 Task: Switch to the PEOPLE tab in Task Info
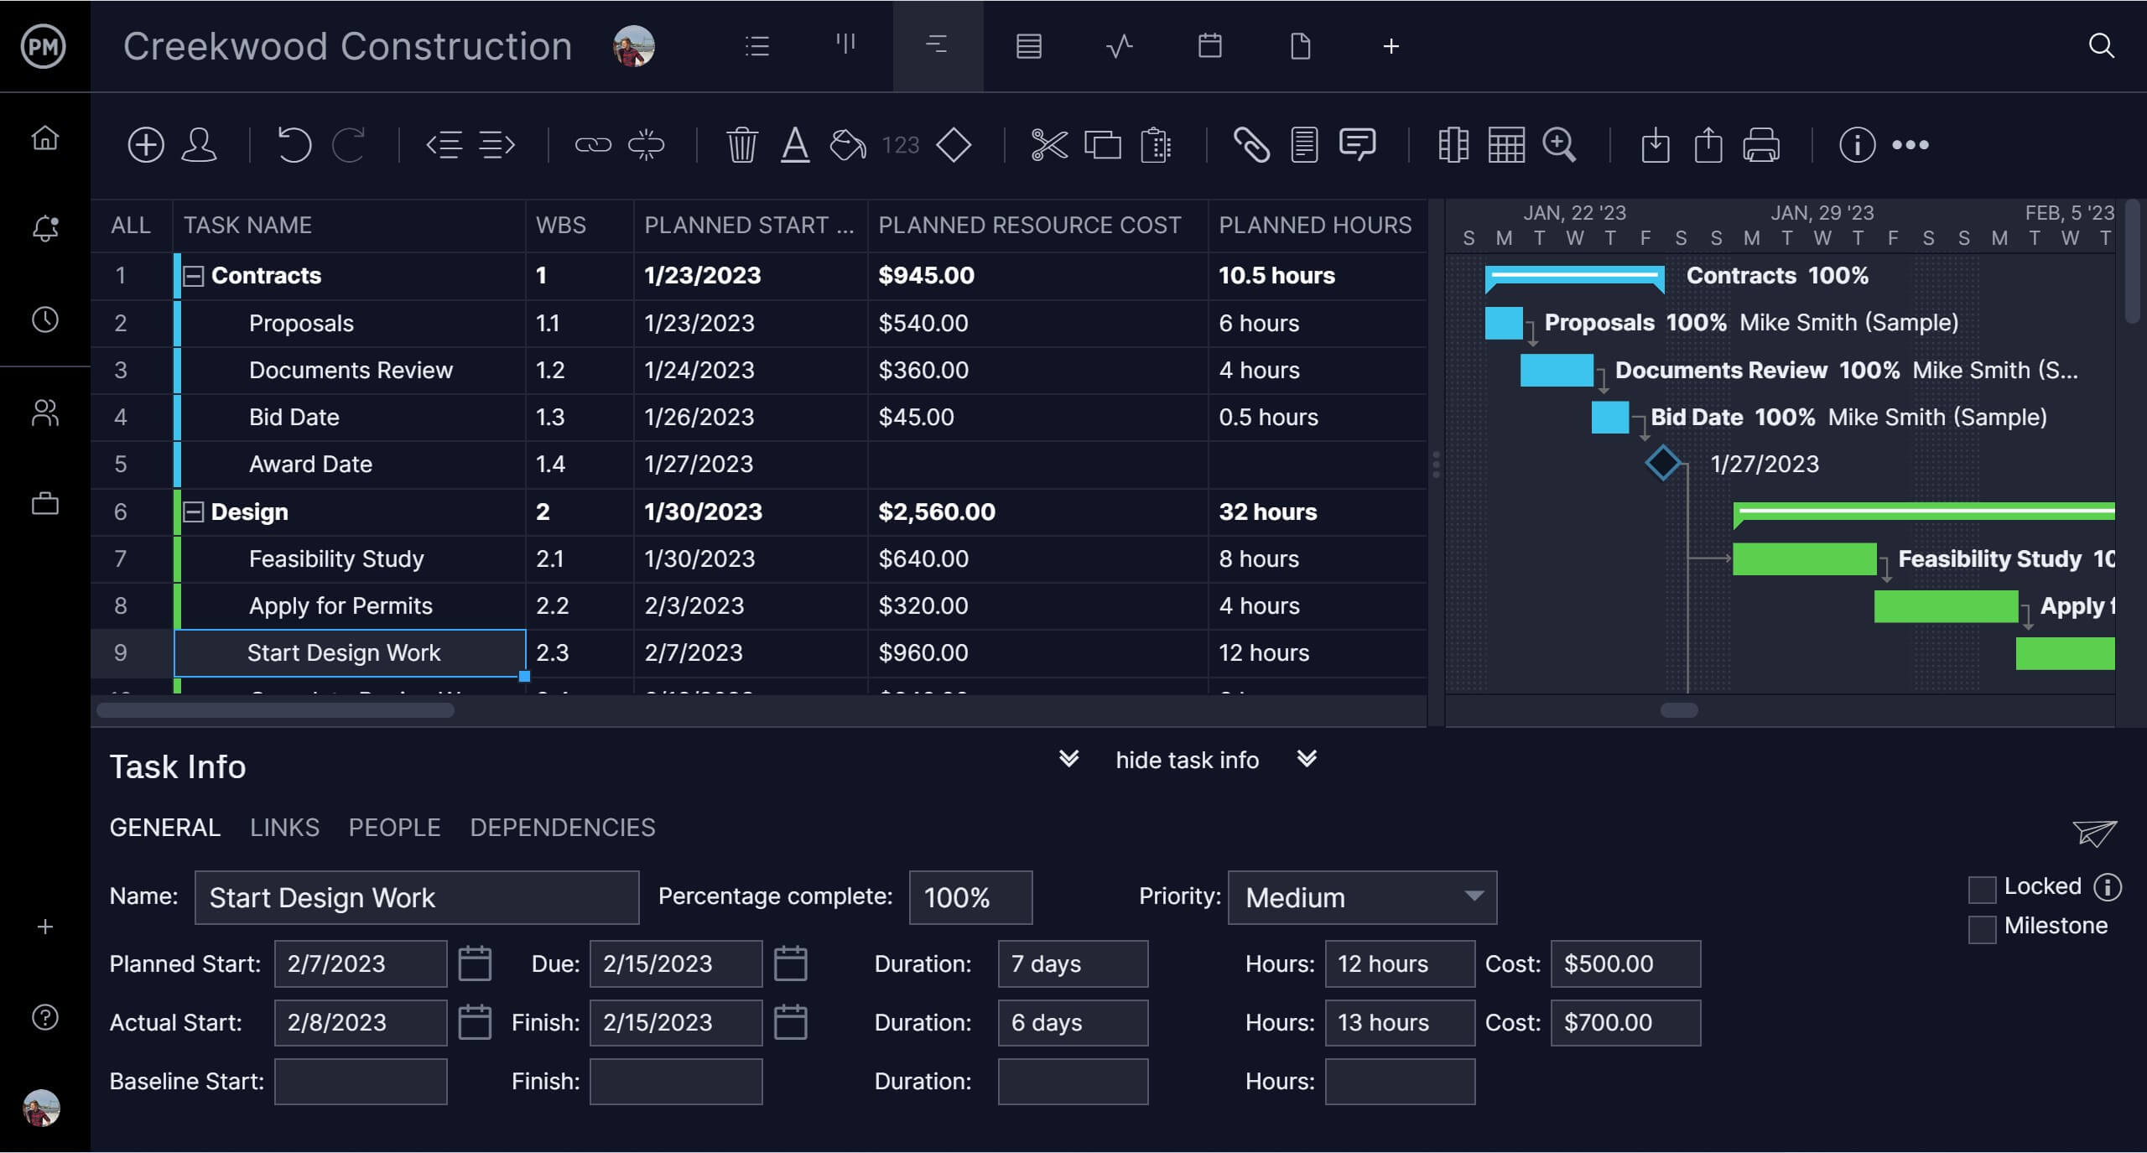(x=395, y=827)
